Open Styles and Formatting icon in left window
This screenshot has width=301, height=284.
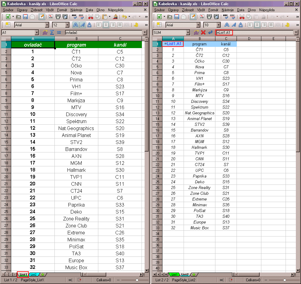pos(8,25)
